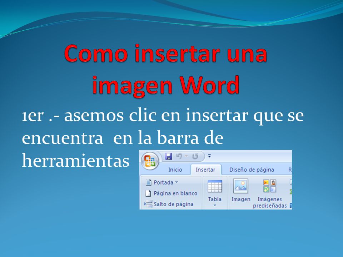This screenshot has width=343, height=257.
Task: Click the Imágenes prediseñadas clip art icon
Action: (269, 186)
